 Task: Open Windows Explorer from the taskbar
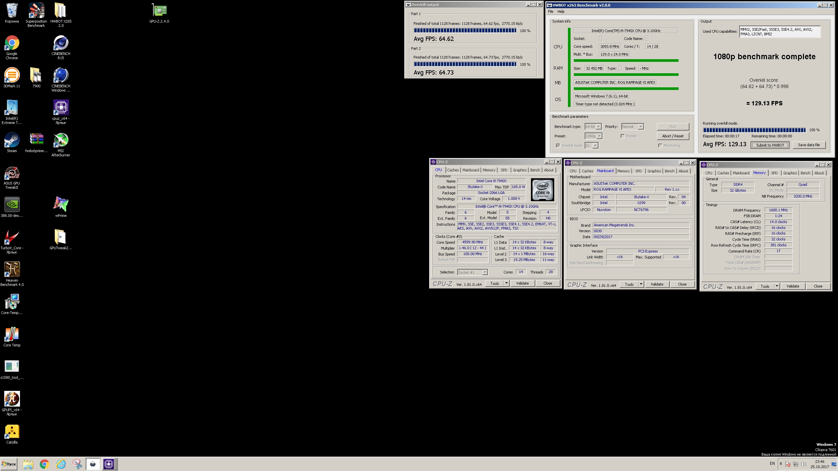coord(28,464)
